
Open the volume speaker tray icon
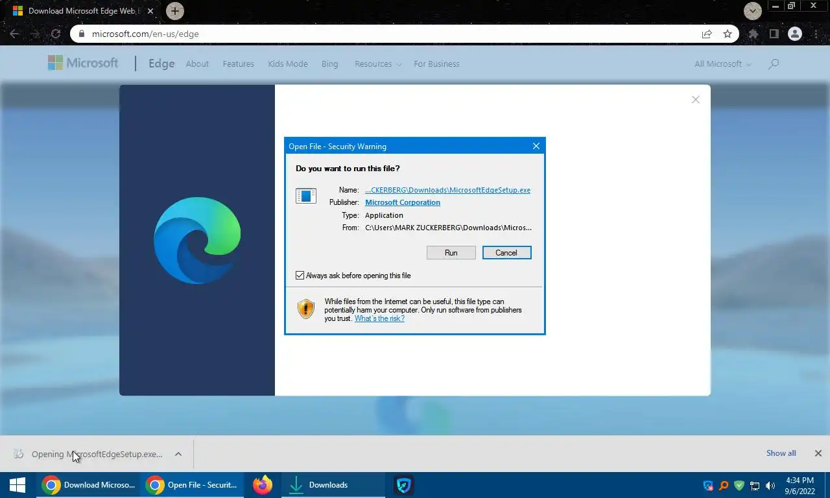(x=770, y=485)
